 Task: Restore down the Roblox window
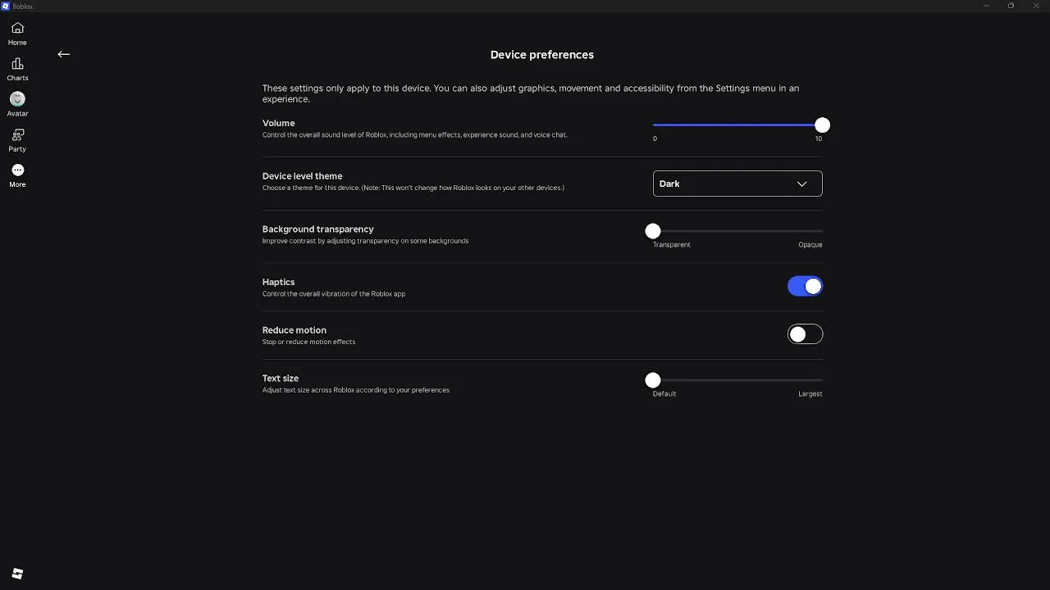coord(1011,6)
